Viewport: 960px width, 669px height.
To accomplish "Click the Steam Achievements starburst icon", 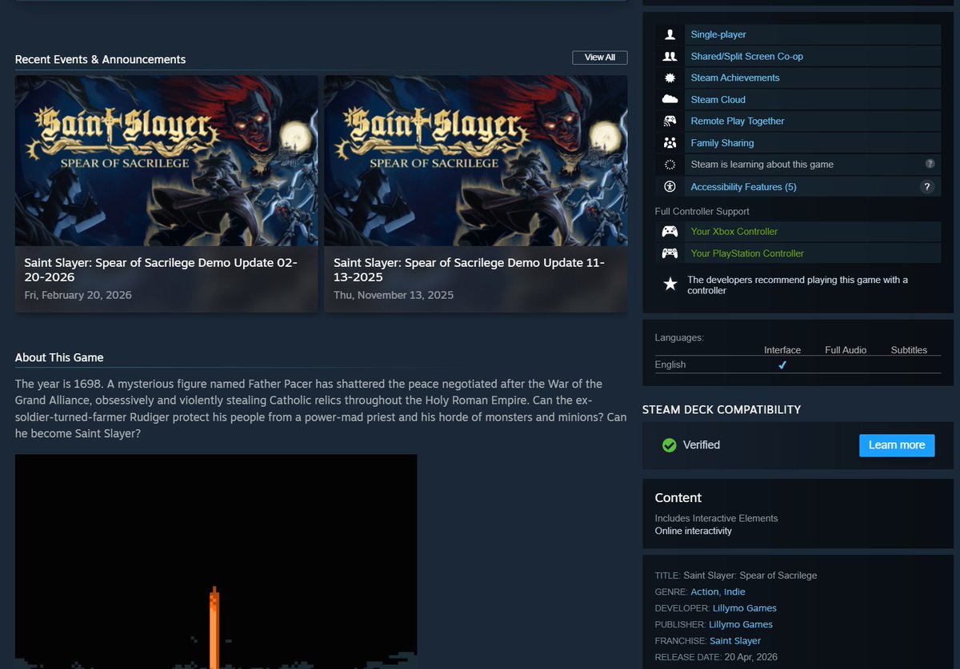I will pos(670,78).
